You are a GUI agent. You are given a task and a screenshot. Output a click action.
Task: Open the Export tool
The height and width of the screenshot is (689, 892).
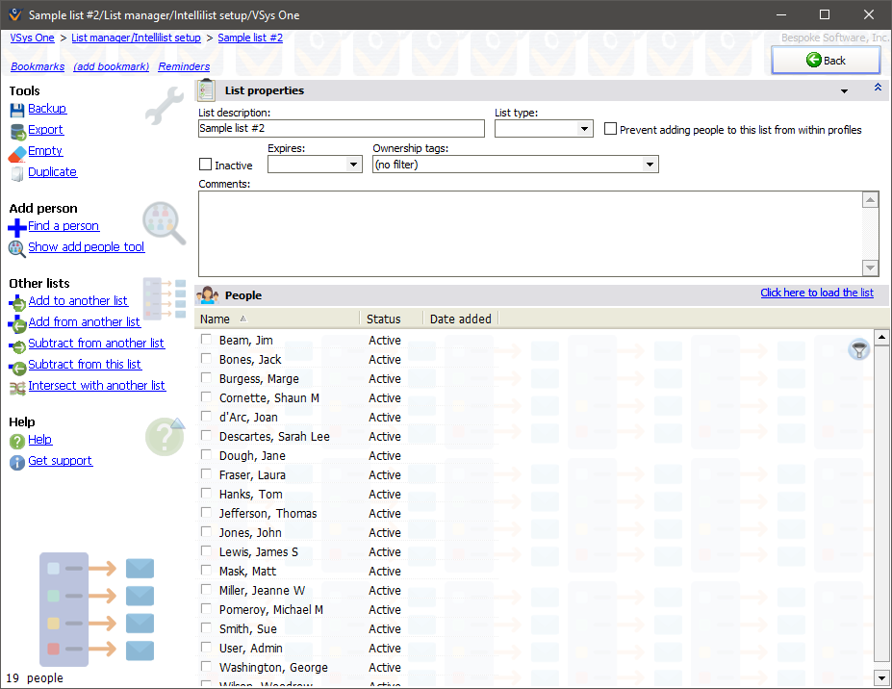[x=16, y=130]
